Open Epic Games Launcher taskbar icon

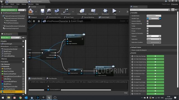pos(43,97)
